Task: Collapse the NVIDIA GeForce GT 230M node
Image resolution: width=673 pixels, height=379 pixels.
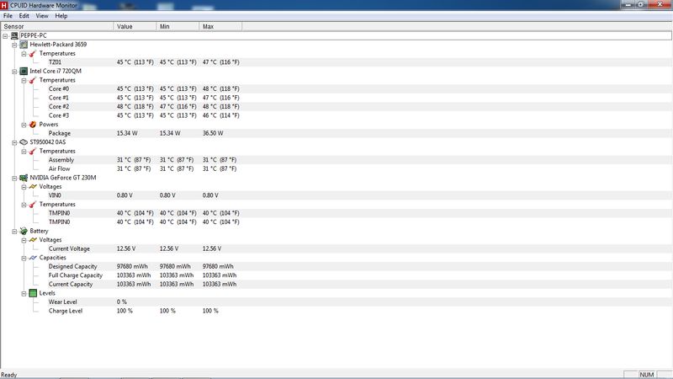Action: (x=14, y=178)
